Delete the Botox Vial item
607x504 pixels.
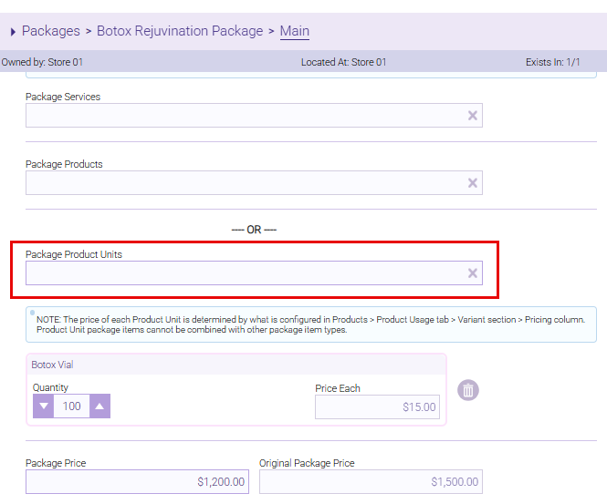click(x=468, y=390)
